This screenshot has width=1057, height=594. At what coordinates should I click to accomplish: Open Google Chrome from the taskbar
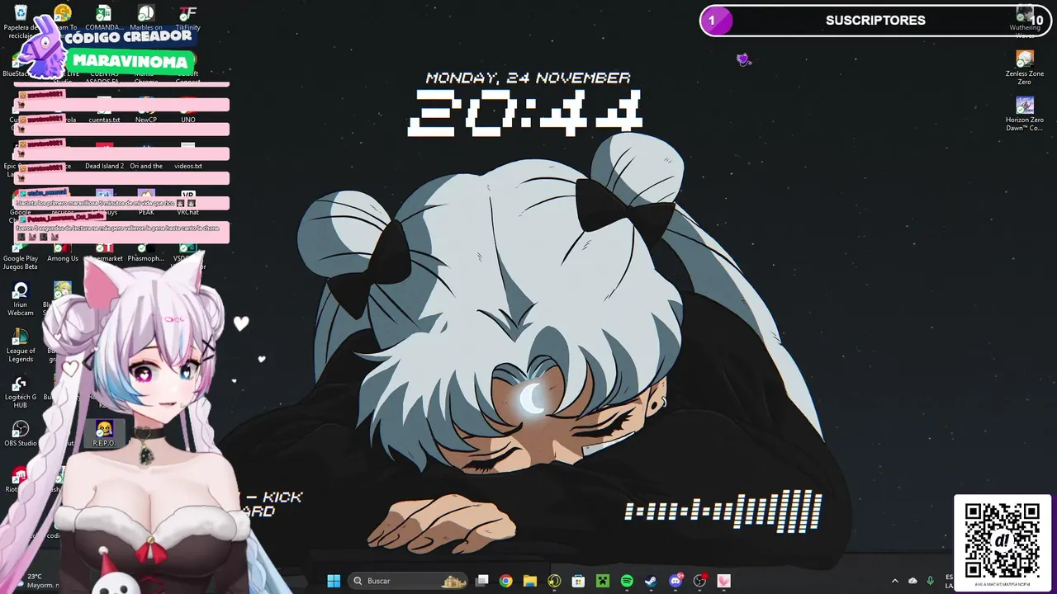point(506,581)
